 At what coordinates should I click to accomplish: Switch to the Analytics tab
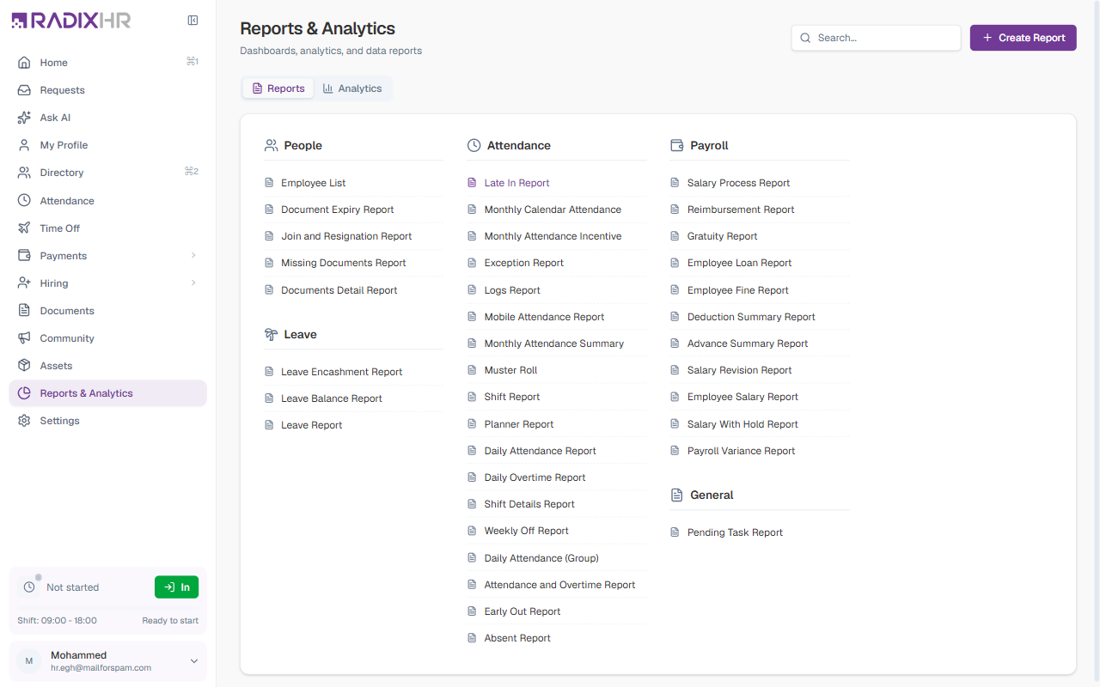[x=352, y=88]
